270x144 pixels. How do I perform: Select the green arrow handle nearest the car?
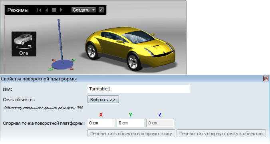coord(74,60)
